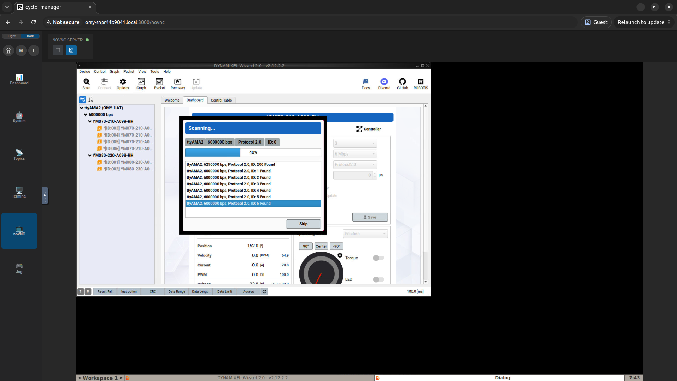Image resolution: width=677 pixels, height=381 pixels.
Task: Open the Docs link icon
Action: 366,84
